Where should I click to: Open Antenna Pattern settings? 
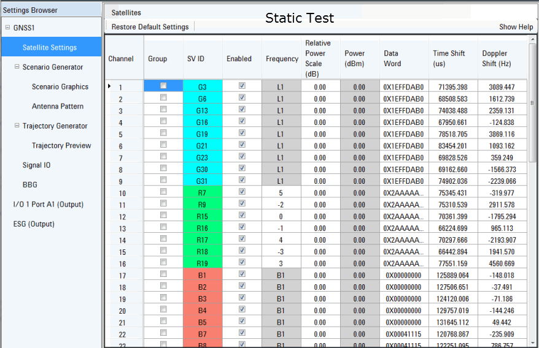(58, 106)
